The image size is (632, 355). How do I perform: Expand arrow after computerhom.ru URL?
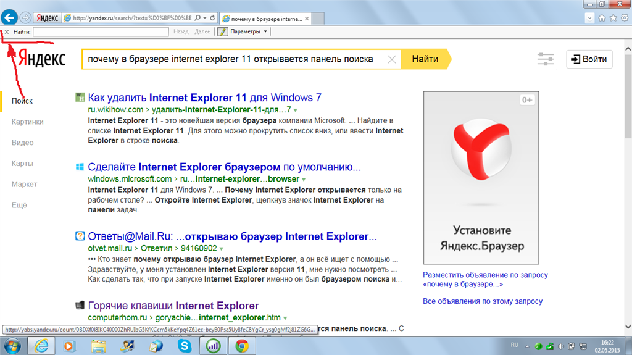285,319
